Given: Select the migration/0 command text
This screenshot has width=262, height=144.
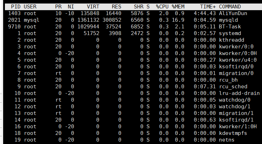Looking at the screenshot, I should click(236, 73).
